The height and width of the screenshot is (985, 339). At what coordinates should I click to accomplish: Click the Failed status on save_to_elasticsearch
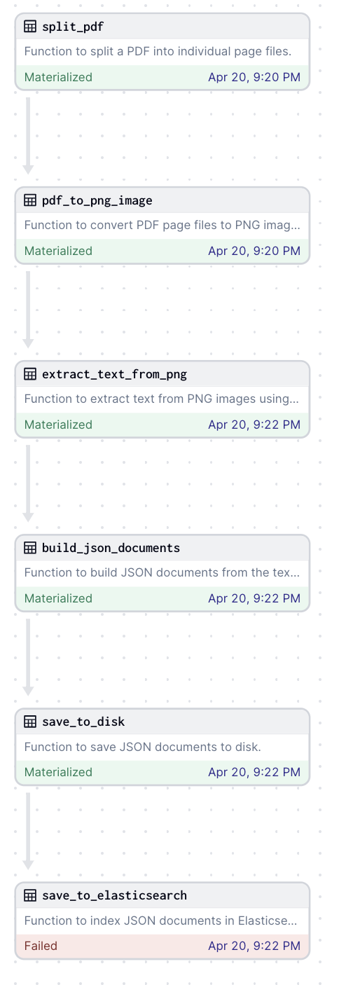[x=41, y=946]
